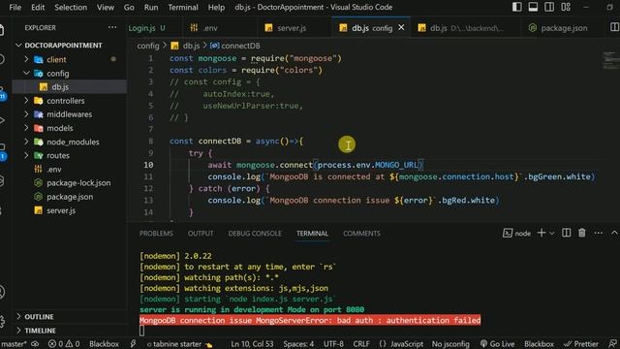The image size is (620, 349).
Task: Open the File menu
Action: [x=15, y=7]
